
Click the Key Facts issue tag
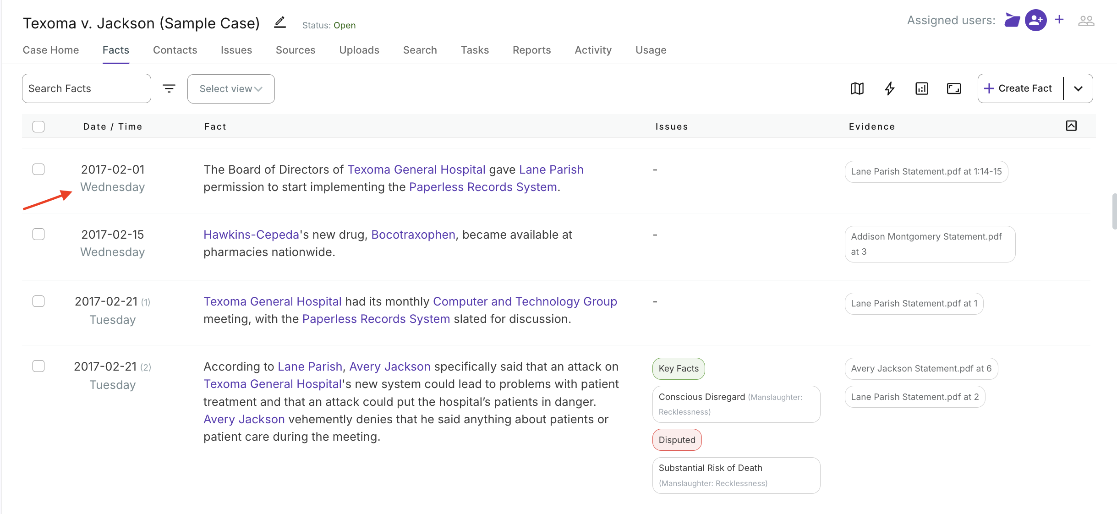(x=679, y=369)
